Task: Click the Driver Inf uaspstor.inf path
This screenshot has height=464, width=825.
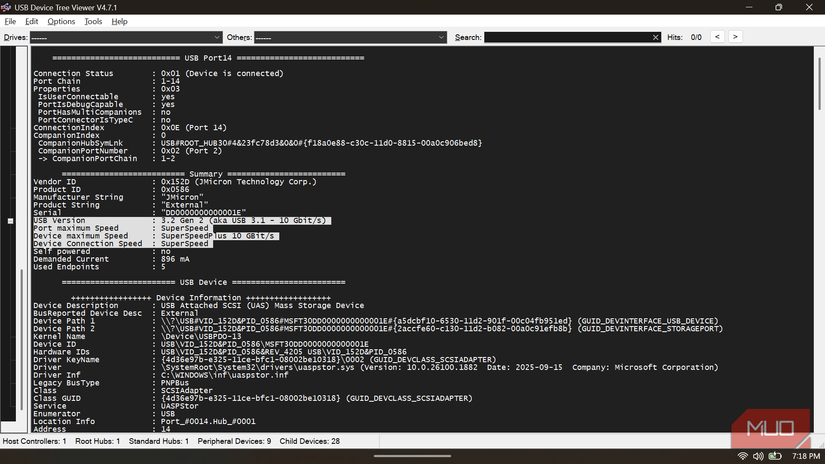Action: coord(225,375)
